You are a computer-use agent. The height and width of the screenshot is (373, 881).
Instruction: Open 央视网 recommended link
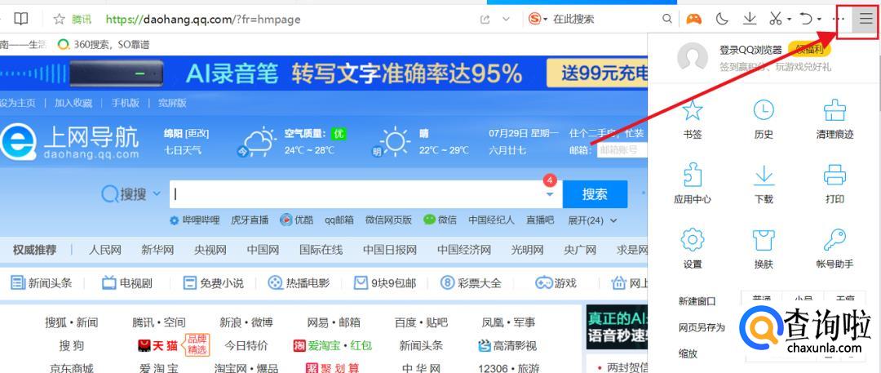point(210,250)
